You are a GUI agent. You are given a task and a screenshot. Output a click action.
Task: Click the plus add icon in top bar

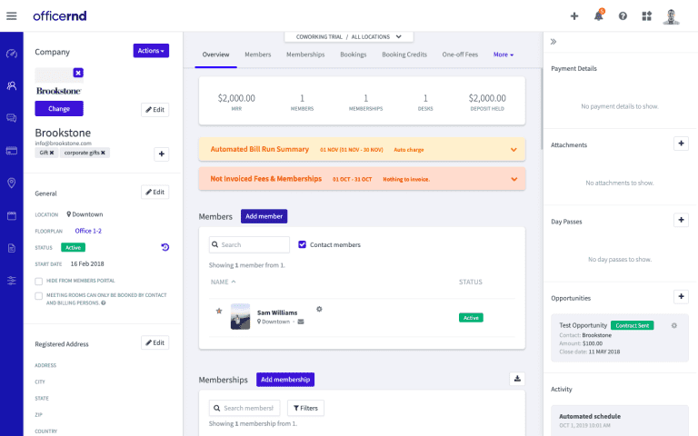574,16
